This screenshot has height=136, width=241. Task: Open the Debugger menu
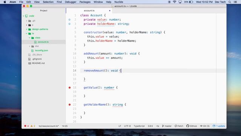click(70, 2)
